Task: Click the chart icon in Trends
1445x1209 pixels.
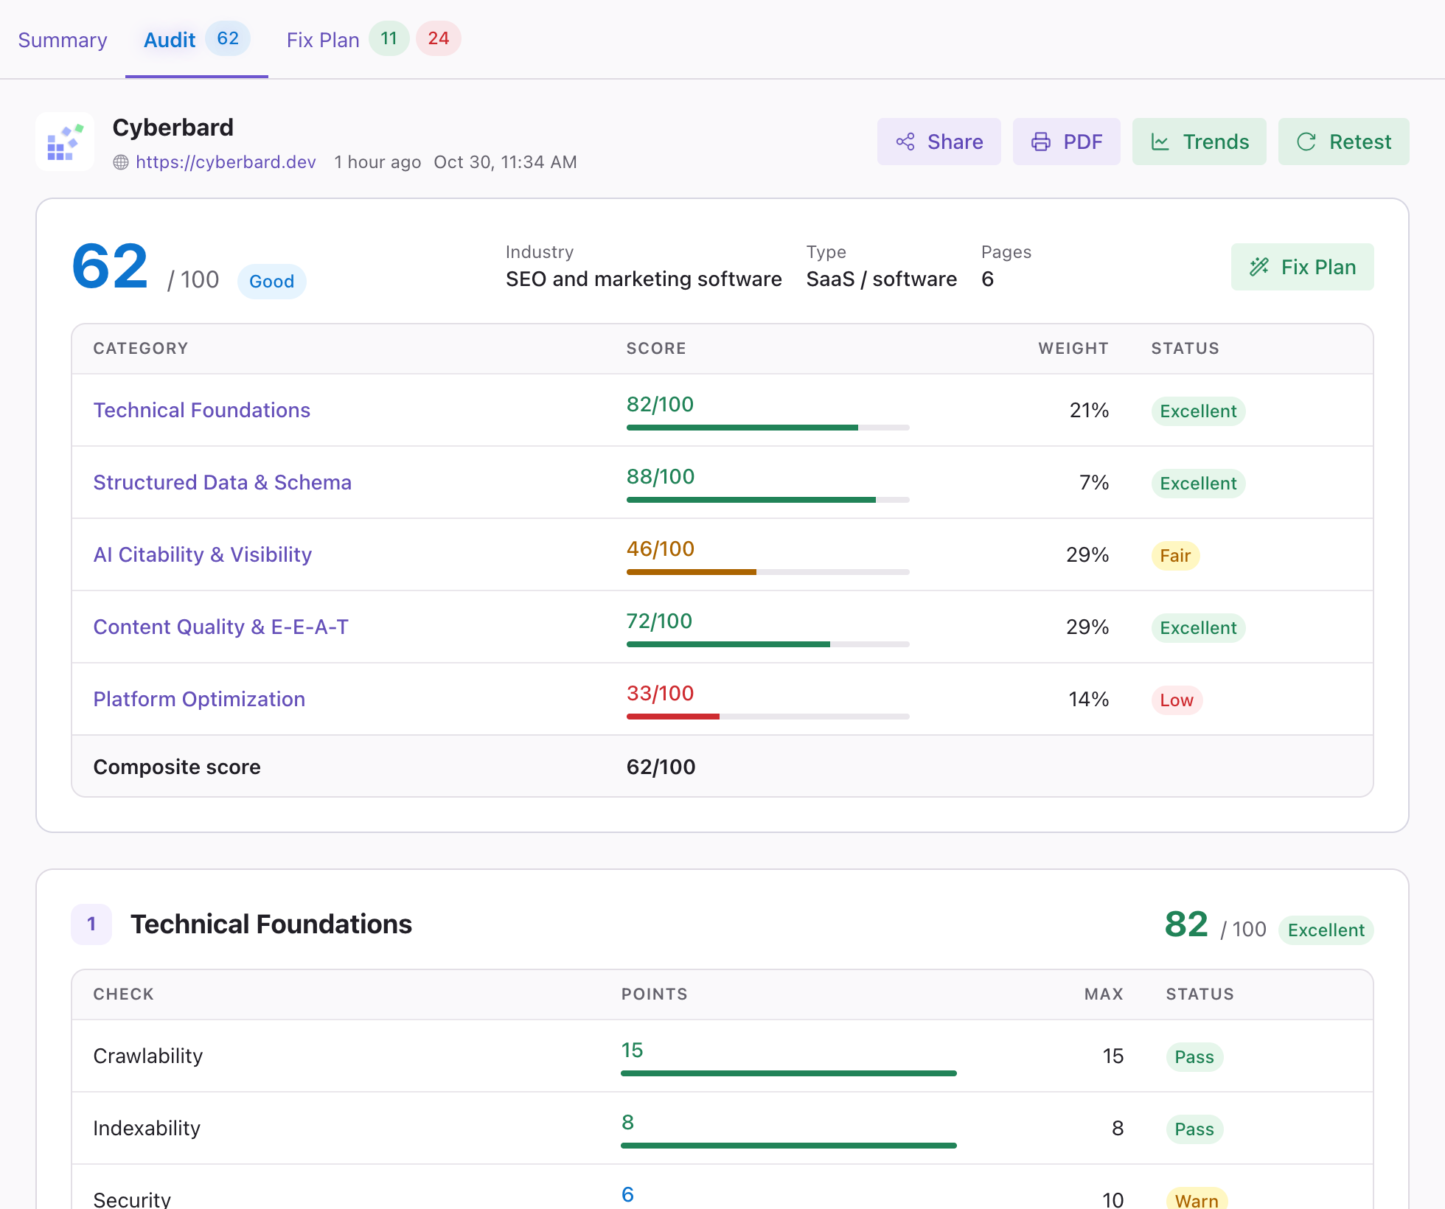Action: point(1160,142)
